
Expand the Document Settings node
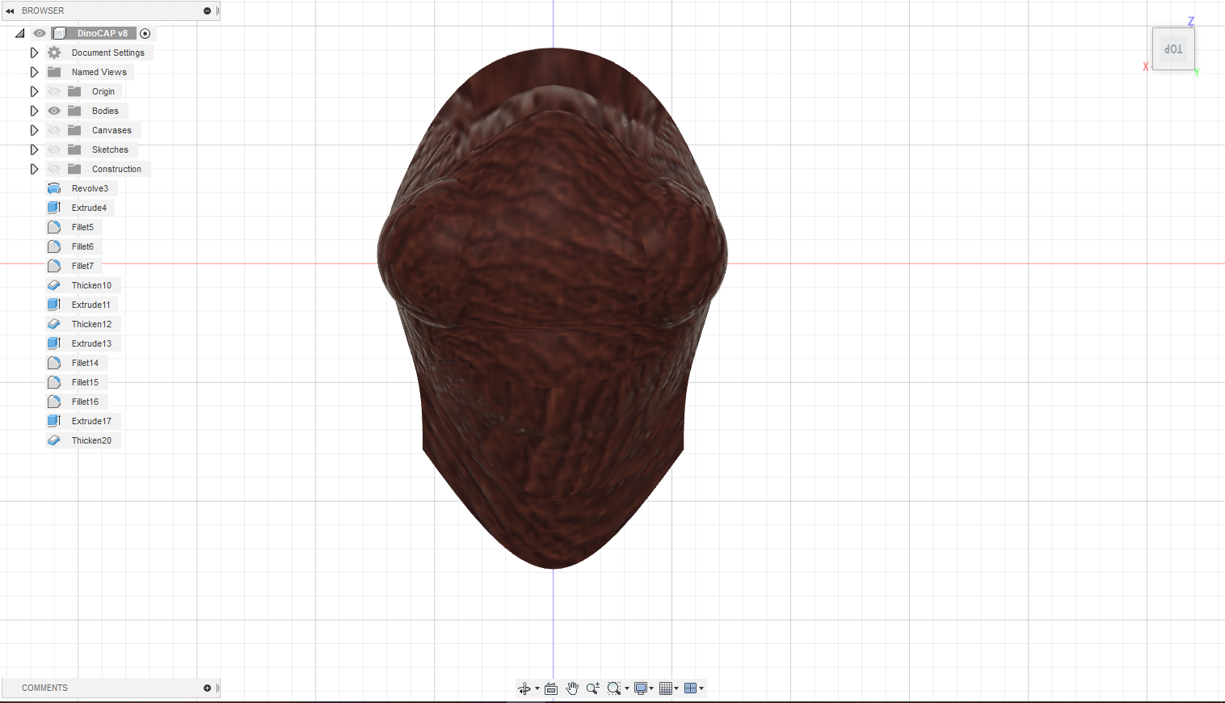click(34, 53)
